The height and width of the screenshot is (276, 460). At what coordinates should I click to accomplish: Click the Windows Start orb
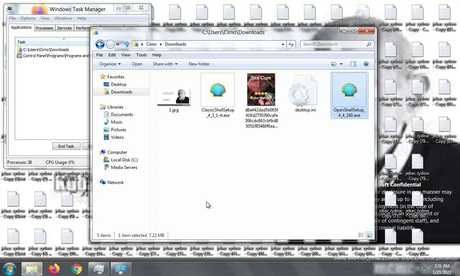tap(9, 269)
